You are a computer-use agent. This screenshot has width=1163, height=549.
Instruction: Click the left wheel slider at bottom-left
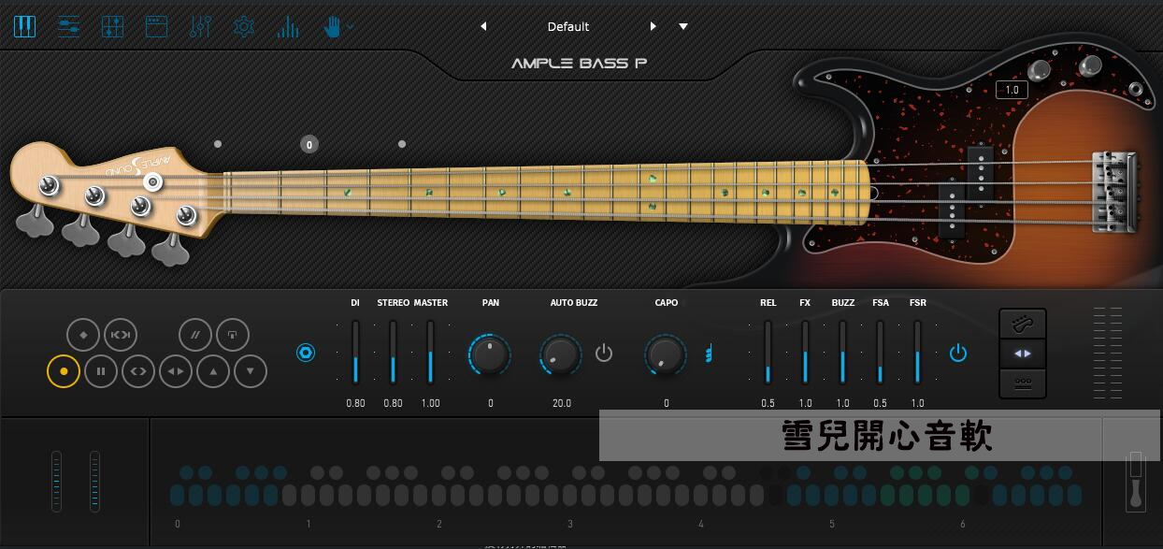(56, 482)
